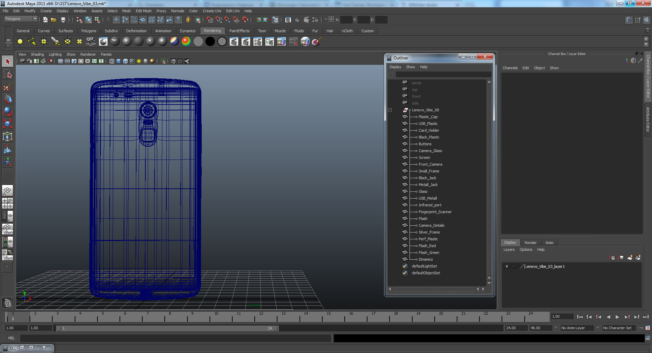The image size is (652, 353).
Task: Switch to the PaintEffects shelf tab
Action: point(239,31)
